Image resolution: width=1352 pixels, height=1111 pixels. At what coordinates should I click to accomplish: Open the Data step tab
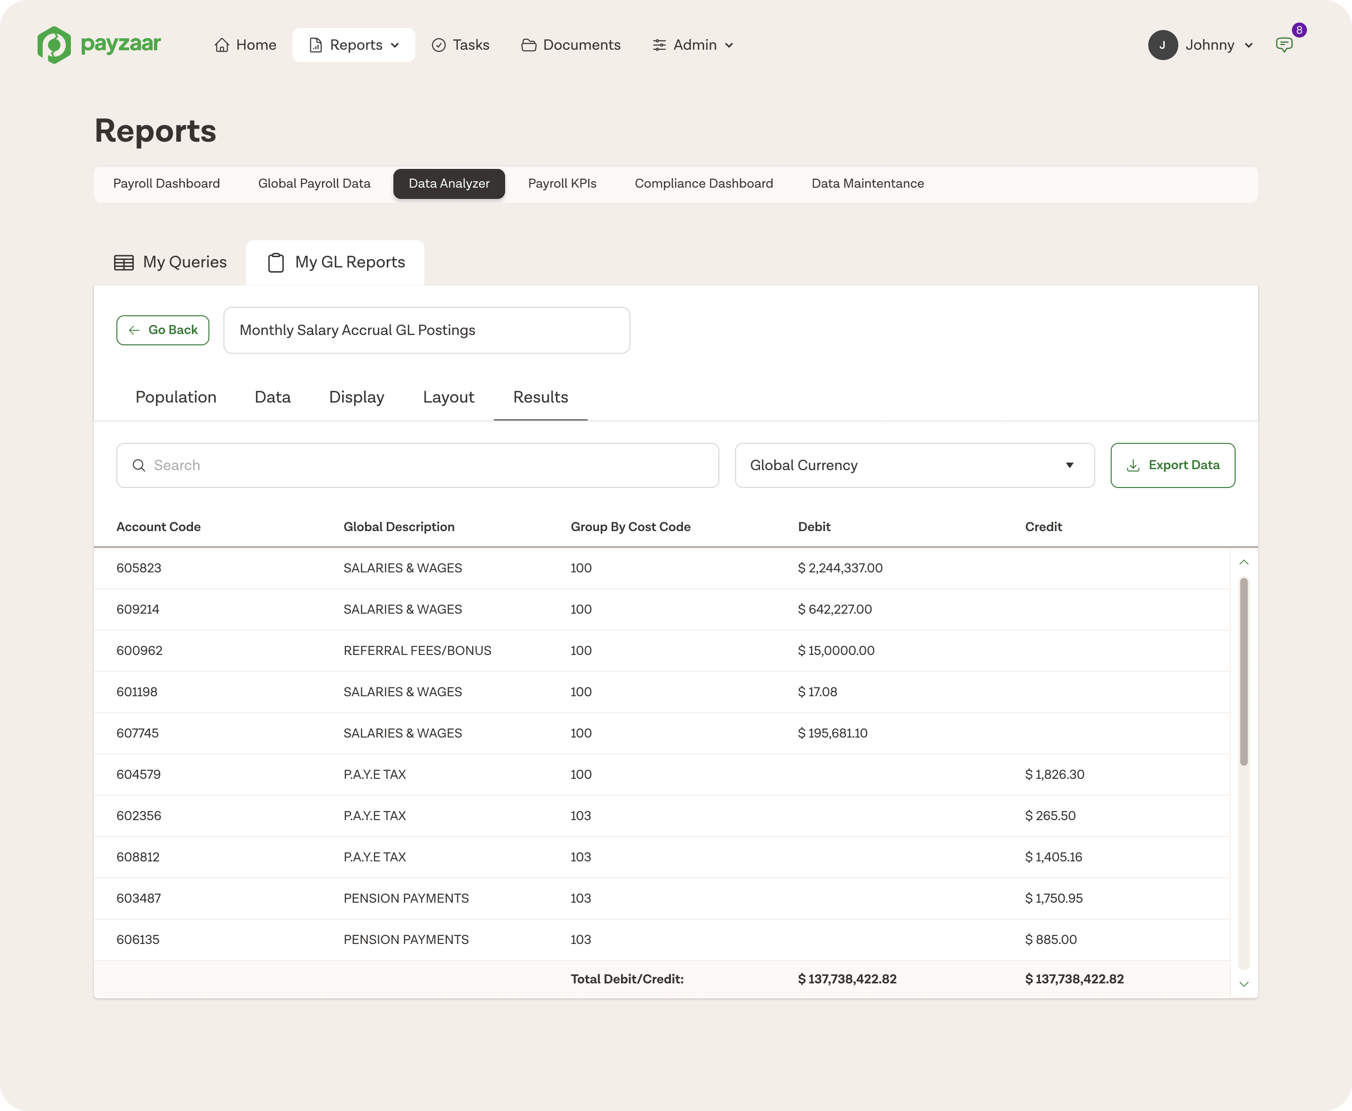(272, 397)
